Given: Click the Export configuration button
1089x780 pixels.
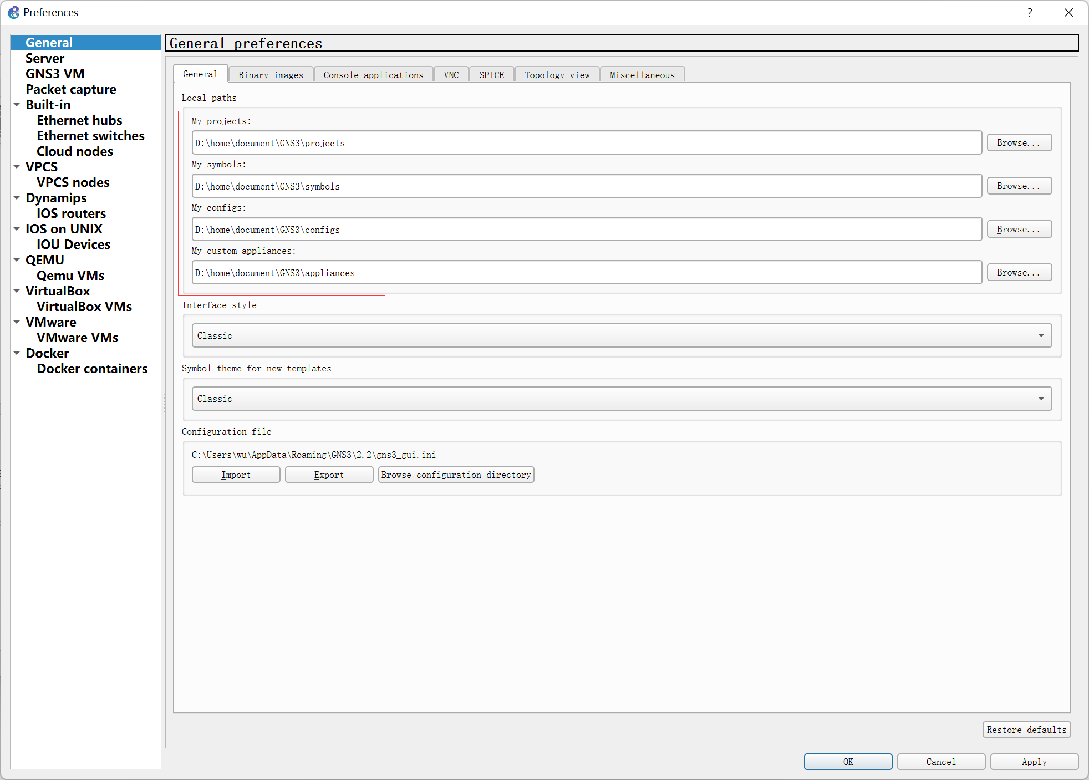Looking at the screenshot, I should coord(329,475).
